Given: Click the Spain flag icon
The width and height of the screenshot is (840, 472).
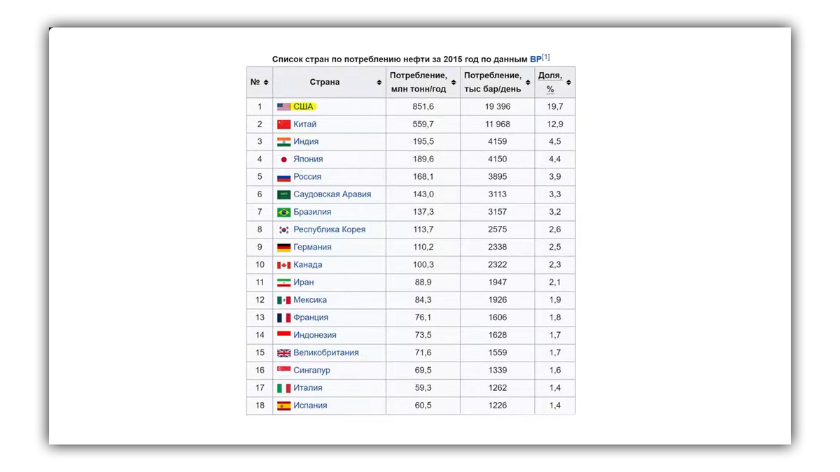Looking at the screenshot, I should [283, 406].
